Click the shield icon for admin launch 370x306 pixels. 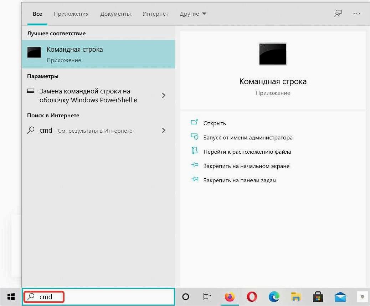pos(194,137)
